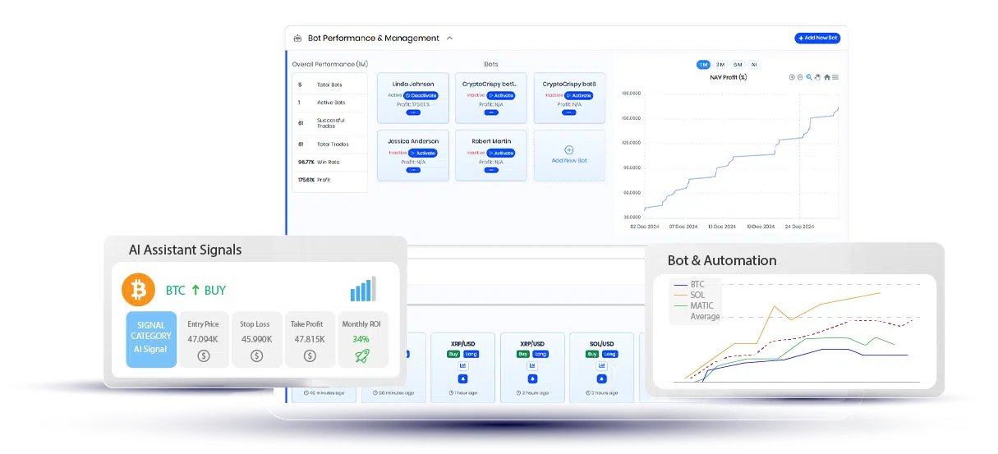The width and height of the screenshot is (998, 454).
Task: Zoom out on the NAV Profit chart
Action: (x=800, y=77)
